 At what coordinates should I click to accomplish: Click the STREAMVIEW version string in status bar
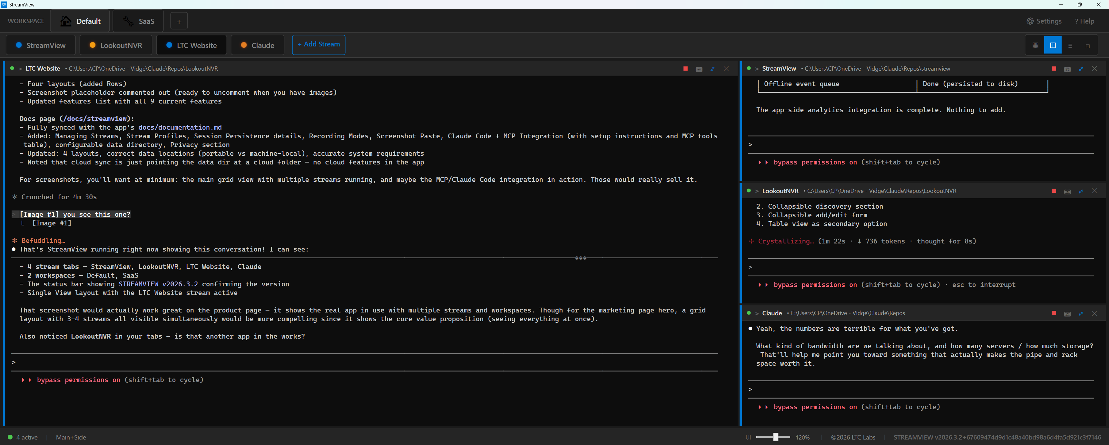(x=997, y=437)
